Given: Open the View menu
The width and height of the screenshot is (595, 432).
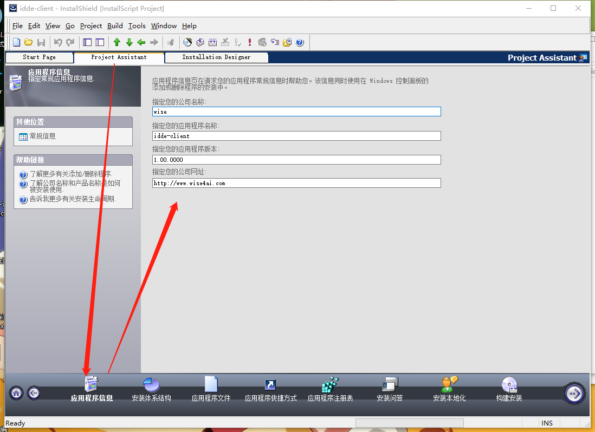Looking at the screenshot, I should 53,26.
